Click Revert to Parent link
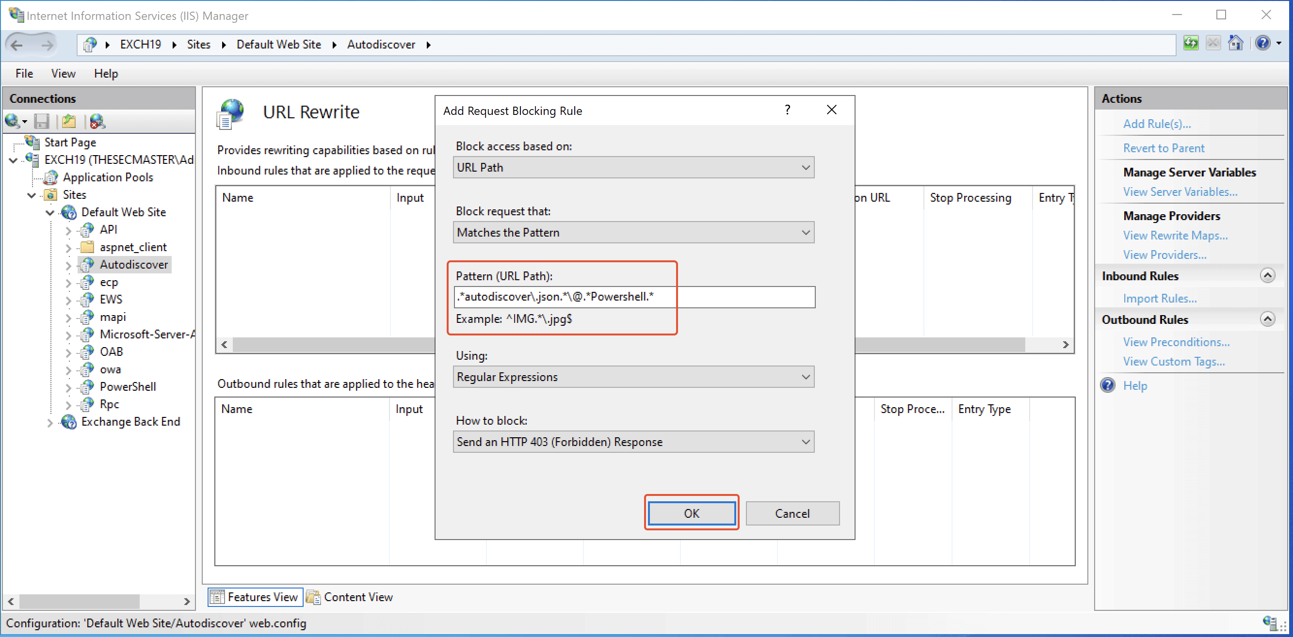1293x637 pixels. (x=1164, y=148)
